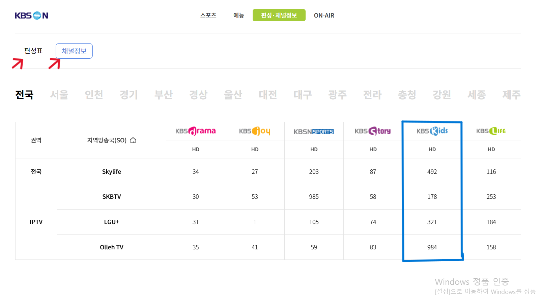This screenshot has width=539, height=301.
Task: Click the 권역 column header
Action: coord(36,140)
